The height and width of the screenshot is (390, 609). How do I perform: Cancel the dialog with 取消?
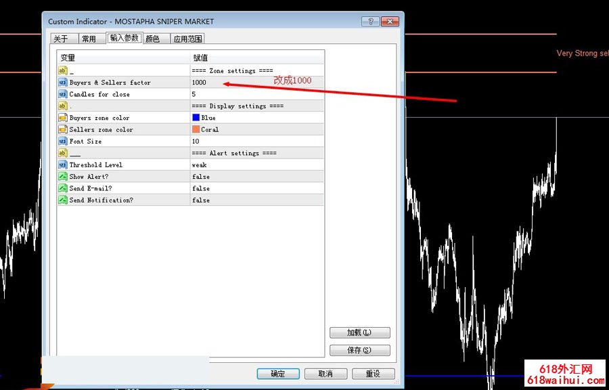[325, 374]
